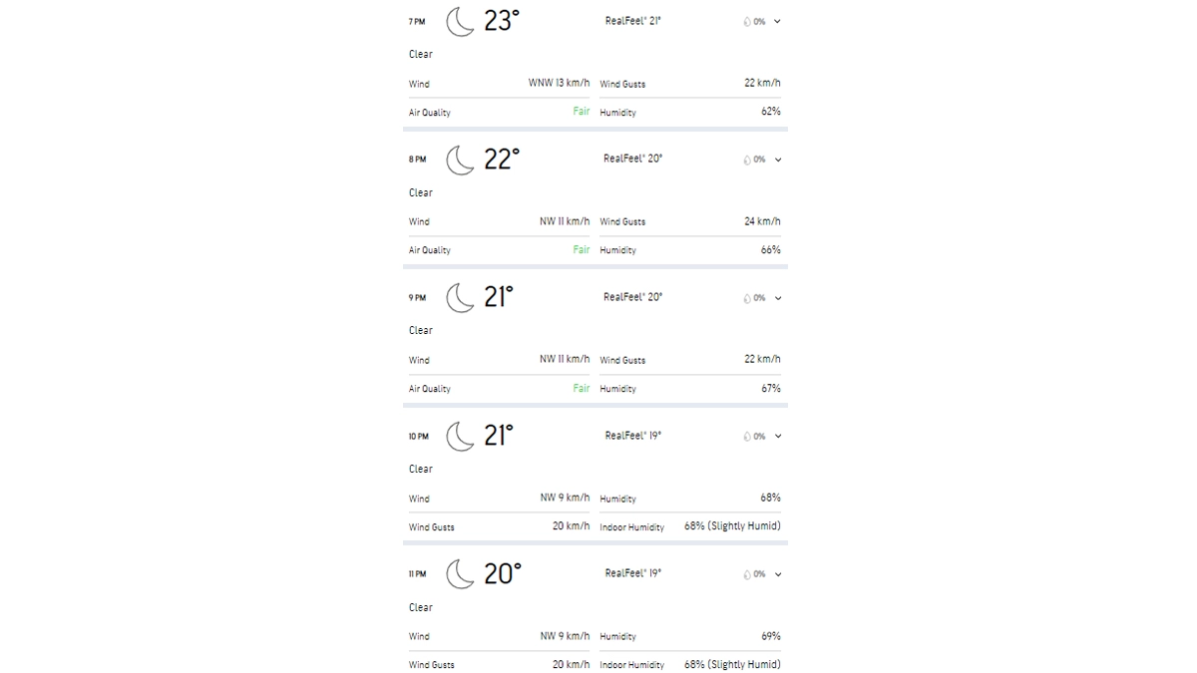This screenshot has height=673, width=1197.
Task: Click the moon icon for 11 PM
Action: (460, 573)
